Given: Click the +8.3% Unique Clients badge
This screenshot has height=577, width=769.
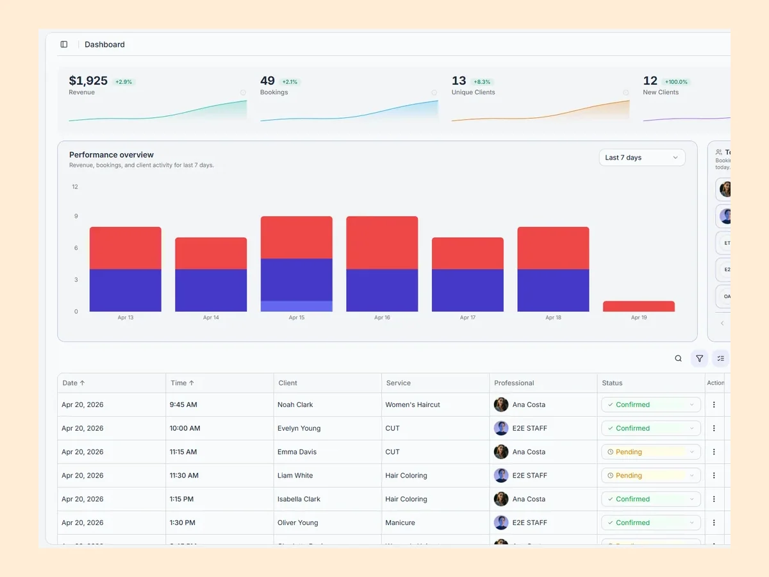Looking at the screenshot, I should coord(482,82).
